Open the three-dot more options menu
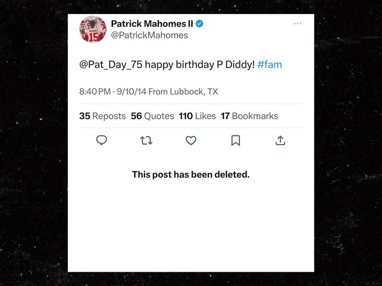Image resolution: width=382 pixels, height=286 pixels. pyautogui.click(x=298, y=24)
